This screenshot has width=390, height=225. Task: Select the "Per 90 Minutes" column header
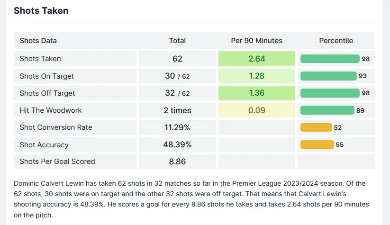point(256,41)
